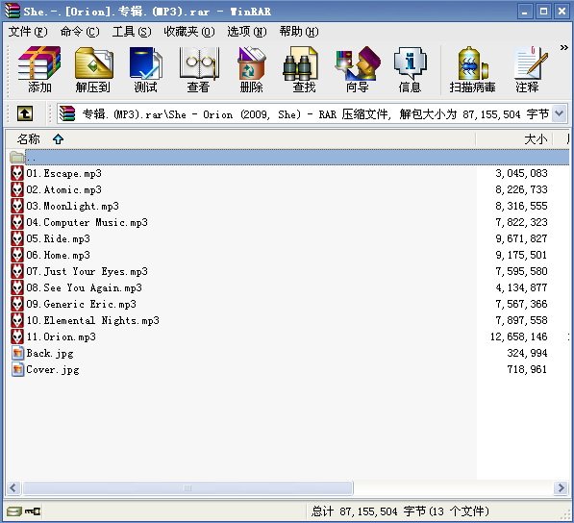574x523 pixels.
Task: Select file 01.Escape.mp3
Action: click(x=63, y=173)
